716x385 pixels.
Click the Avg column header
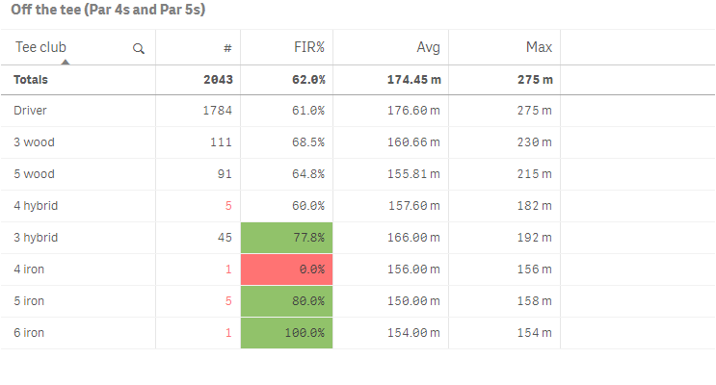click(x=428, y=47)
